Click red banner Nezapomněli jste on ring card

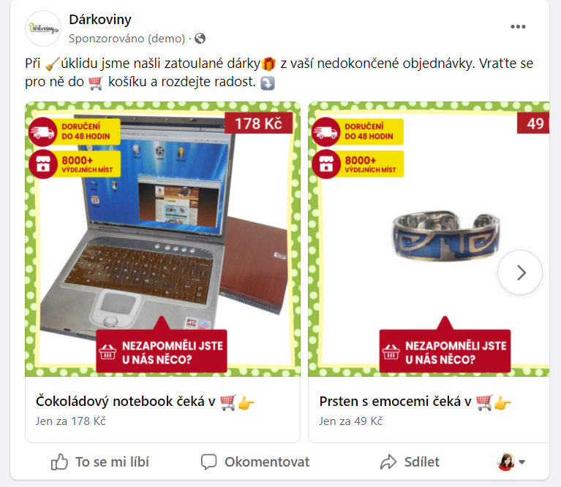(445, 351)
